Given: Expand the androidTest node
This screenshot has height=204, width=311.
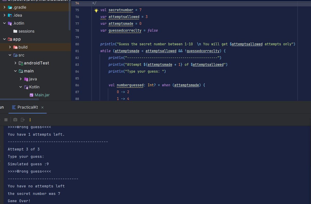Looking at the screenshot, I should 16,63.
